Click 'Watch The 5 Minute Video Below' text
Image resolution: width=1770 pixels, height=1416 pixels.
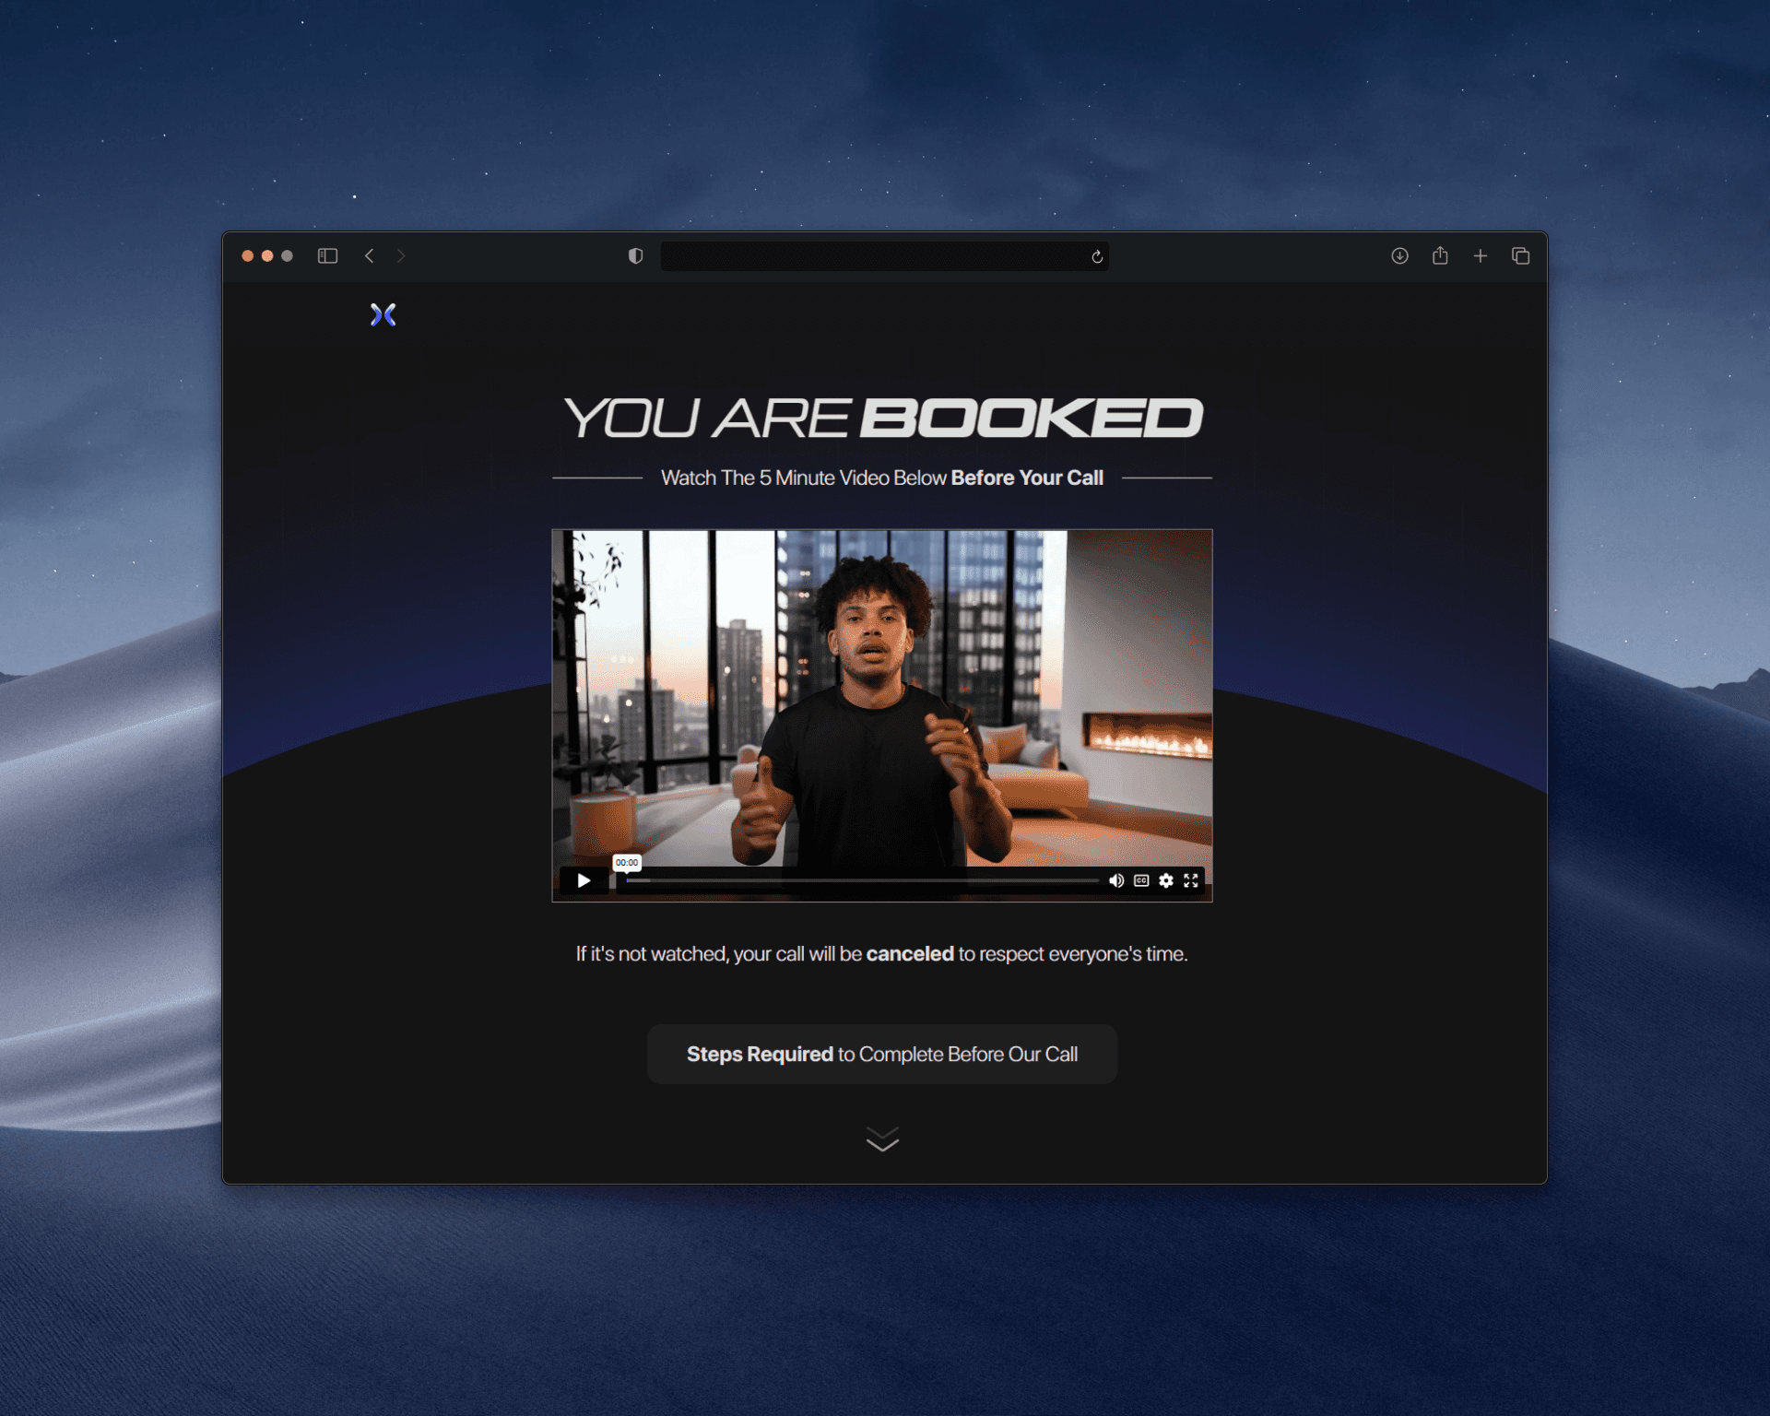tap(804, 478)
